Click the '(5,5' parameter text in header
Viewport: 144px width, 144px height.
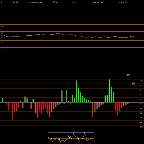[x=74, y=2]
